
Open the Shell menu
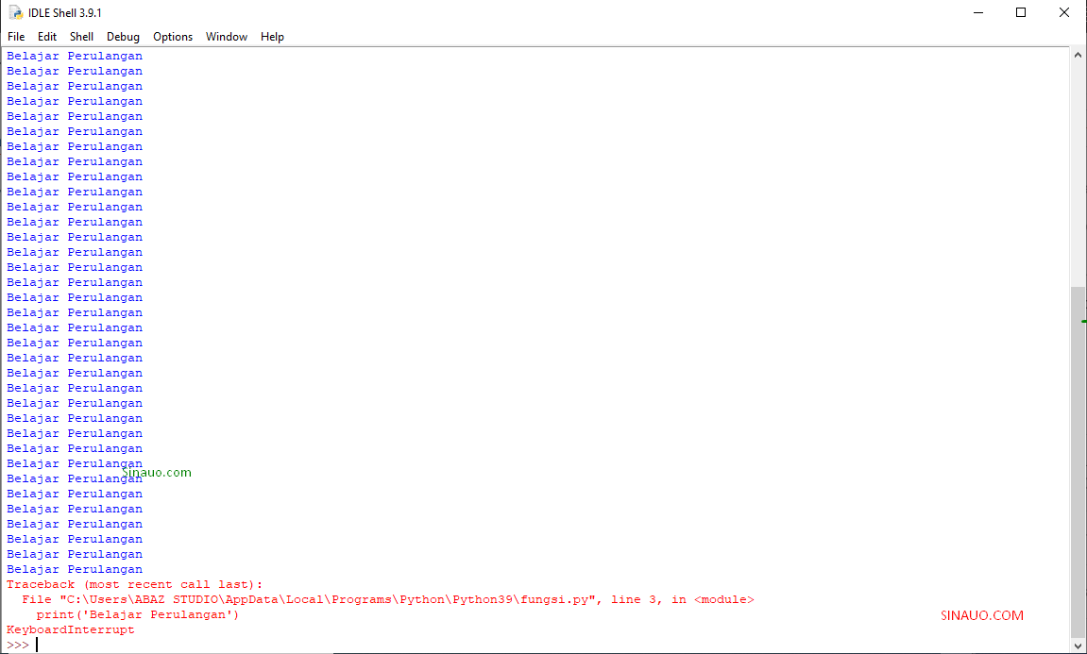(82, 37)
